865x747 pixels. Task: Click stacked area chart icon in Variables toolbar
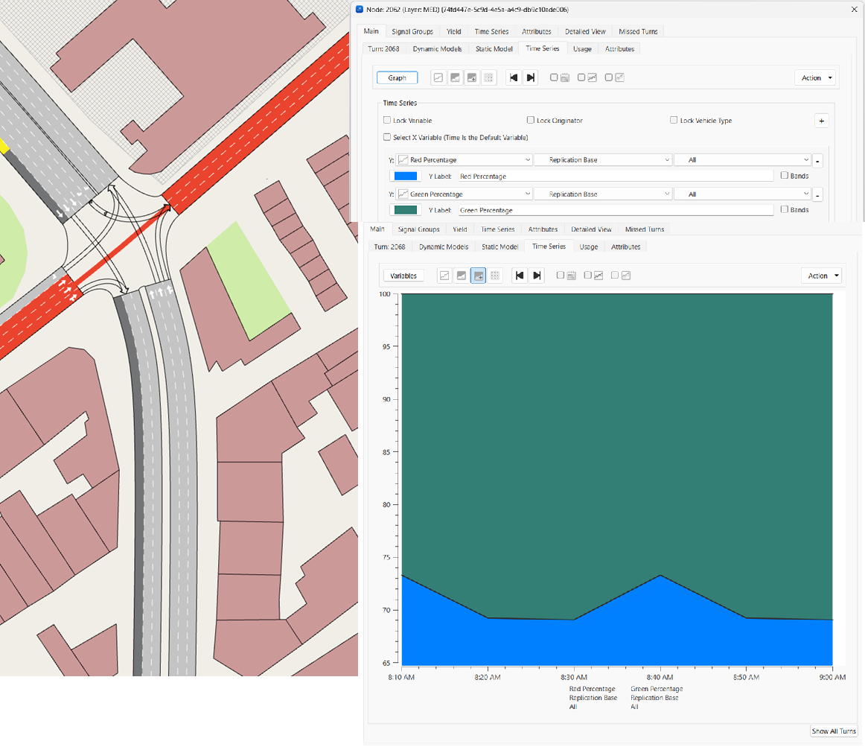click(479, 276)
